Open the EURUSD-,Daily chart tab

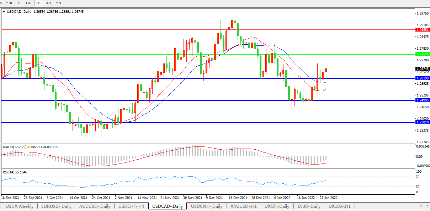click(56, 206)
